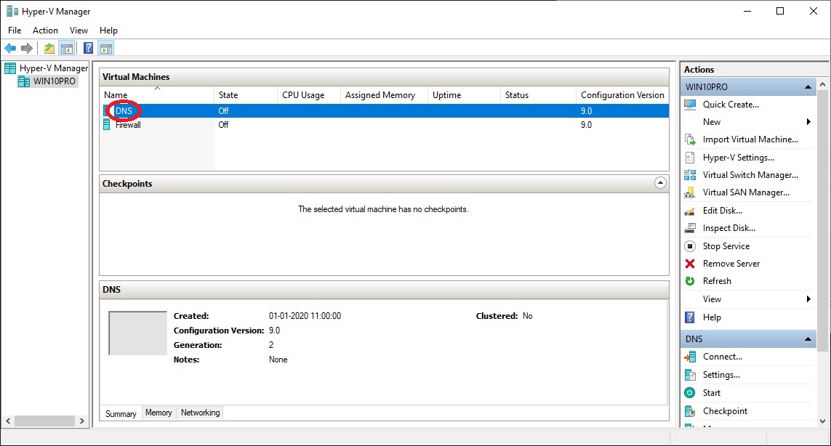Viewport: 831px width, 446px height.
Task: Click the Up one level folder icon
Action: pyautogui.click(x=49, y=49)
